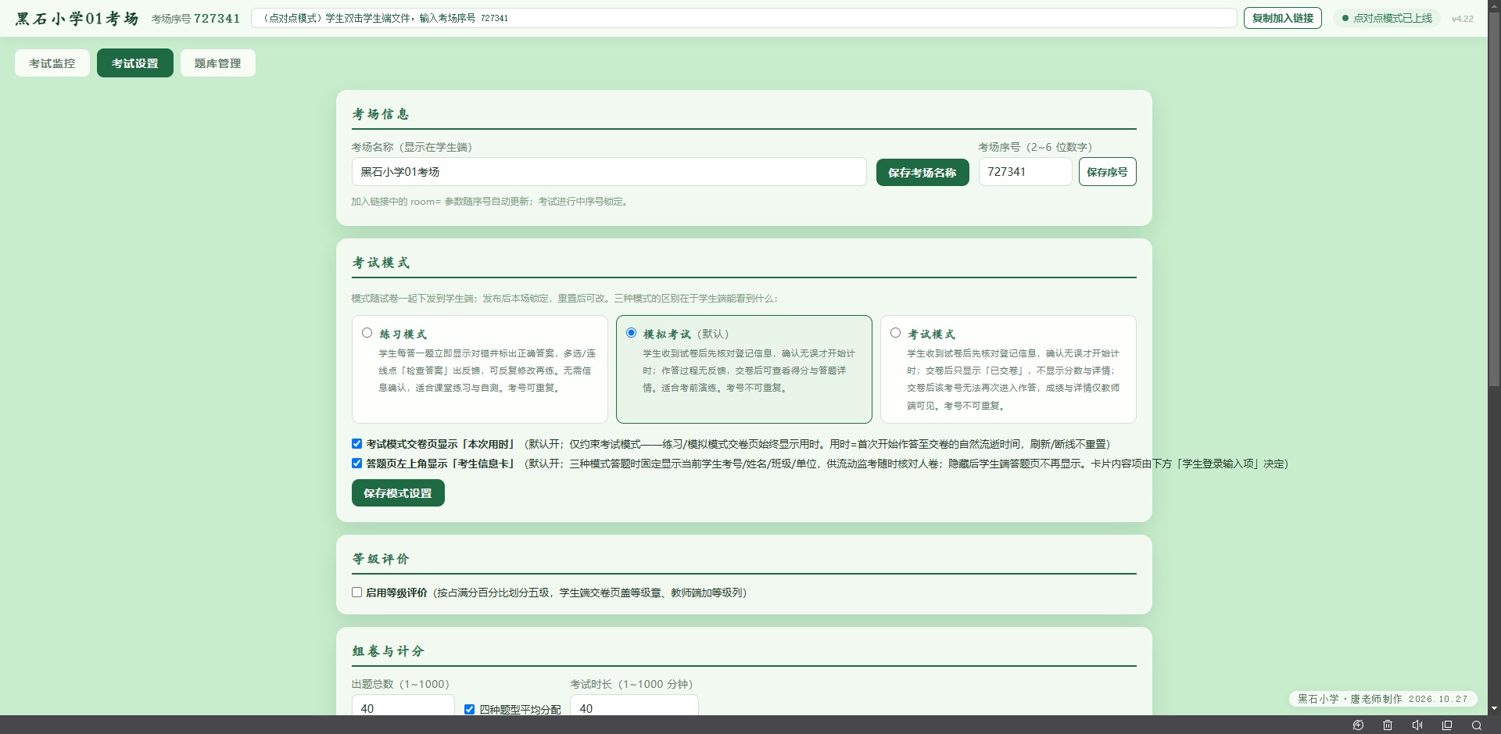This screenshot has height=734, width=1501.
Task: Click the 等级评价 section heading
Action: tap(381, 559)
